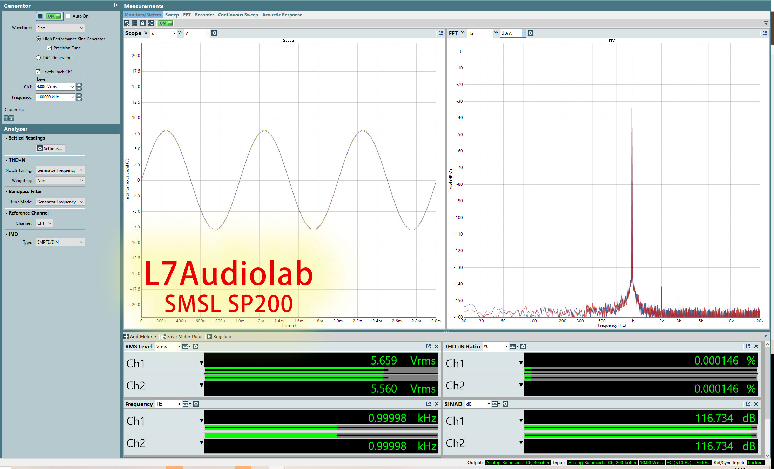Viewport: 774px width, 469px height.
Task: Pop out the RMS Level meter
Action: (x=428, y=346)
